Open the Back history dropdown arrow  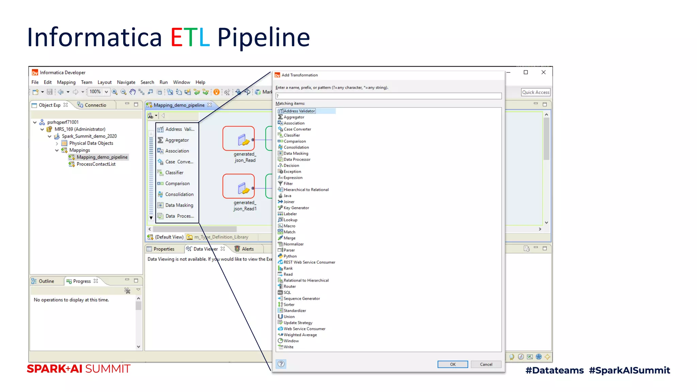click(x=68, y=92)
